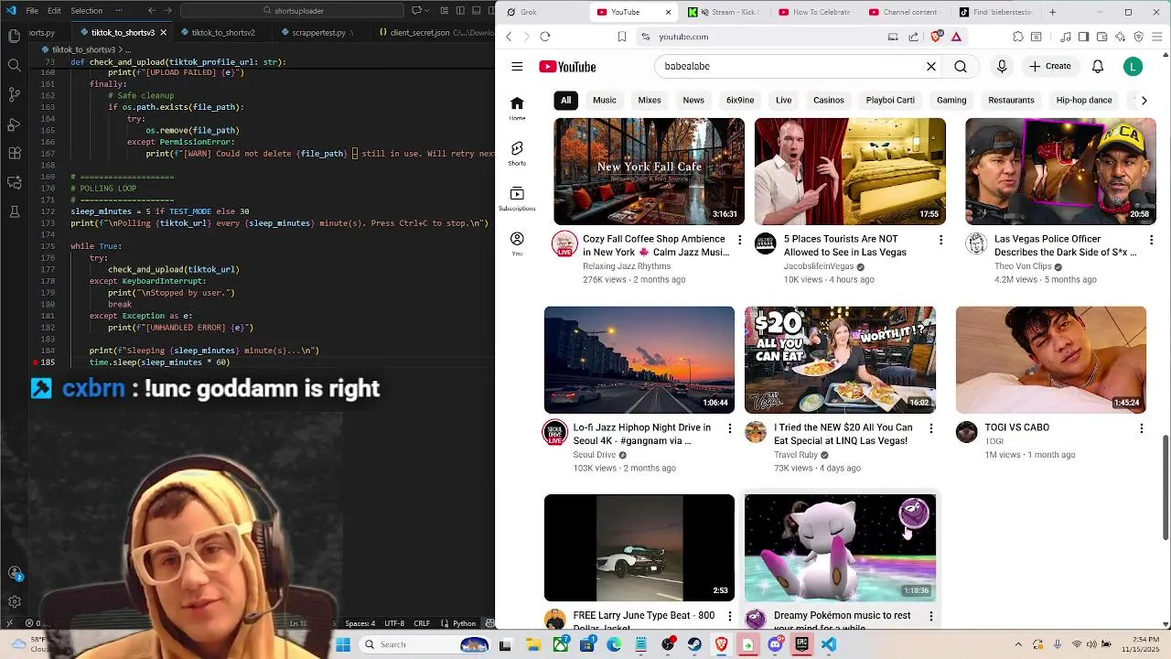
Task: Open YouTube account avatar L
Action: pos(1133,66)
